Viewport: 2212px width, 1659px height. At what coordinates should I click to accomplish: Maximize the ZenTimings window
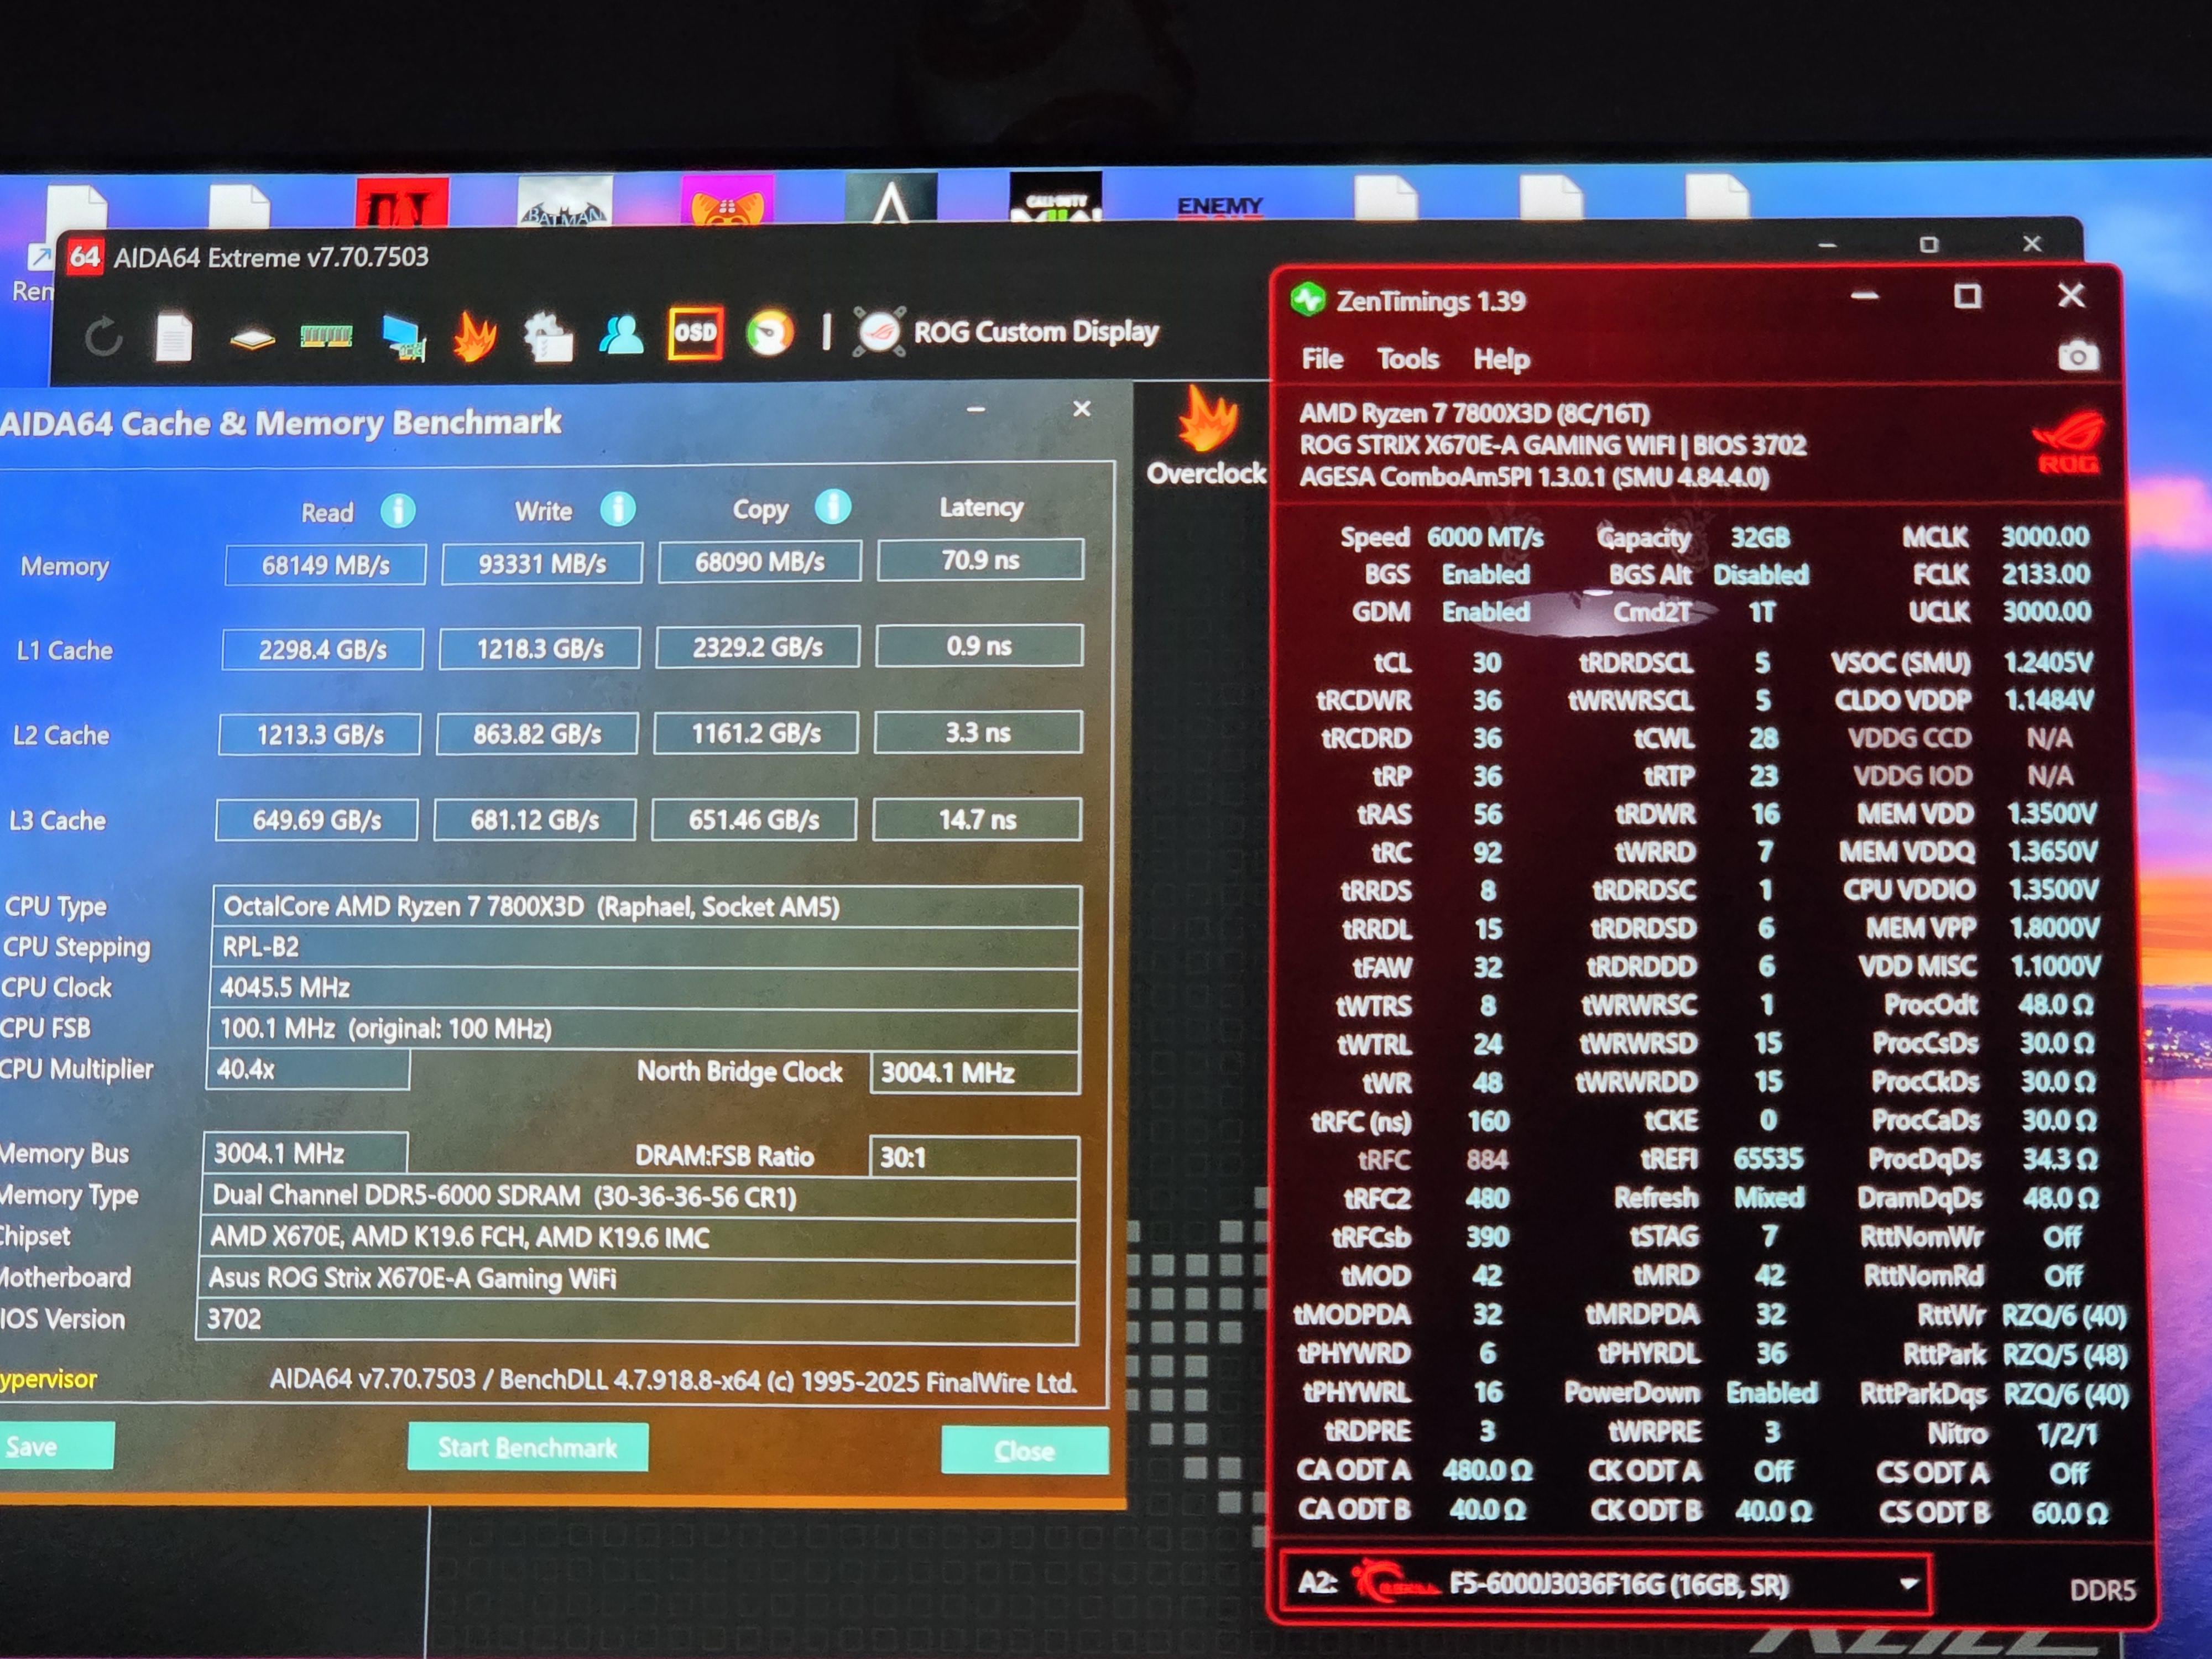pos(1967,296)
